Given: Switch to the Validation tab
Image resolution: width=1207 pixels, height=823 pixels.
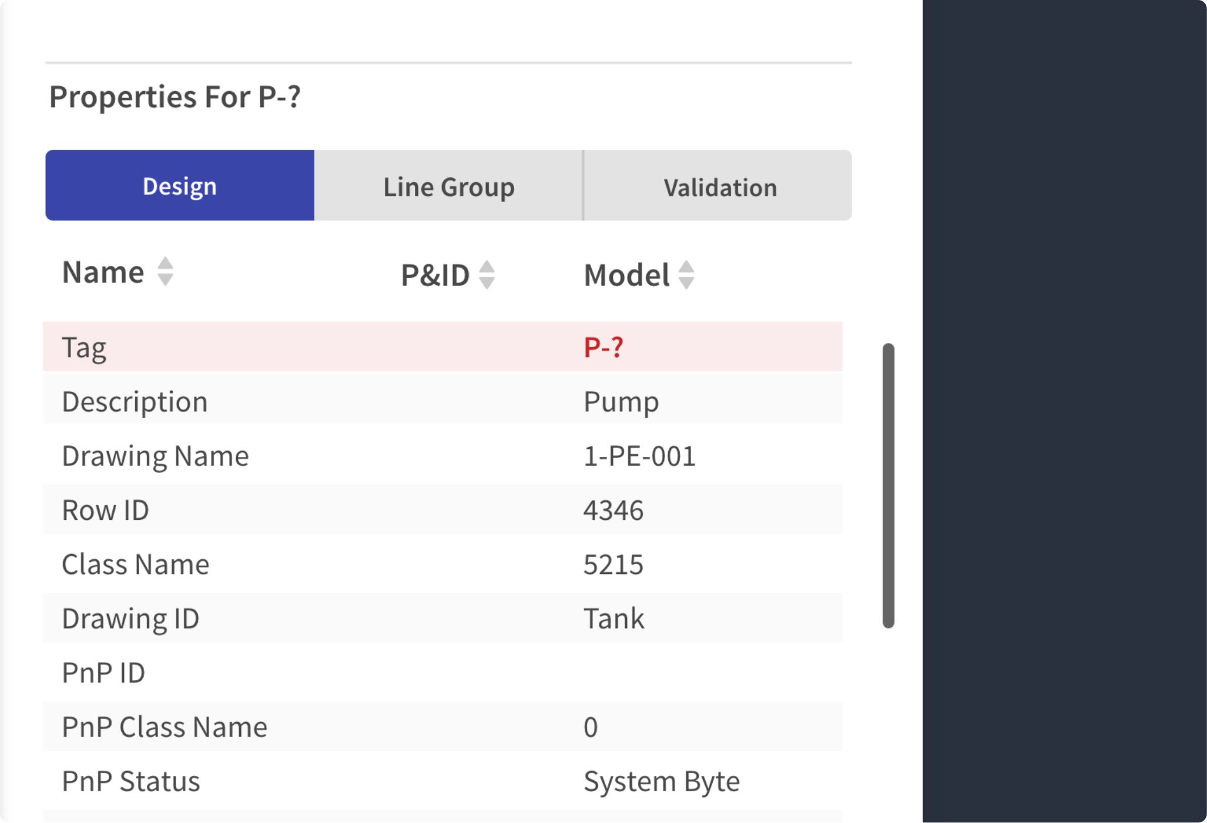Looking at the screenshot, I should coord(720,186).
